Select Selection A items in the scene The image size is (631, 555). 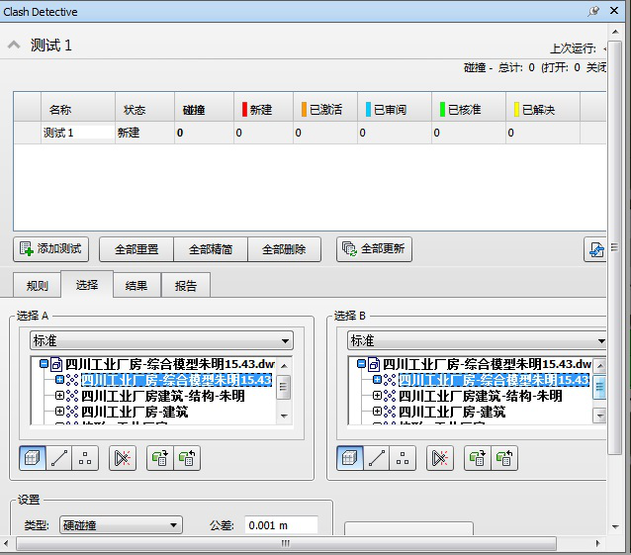point(187,458)
